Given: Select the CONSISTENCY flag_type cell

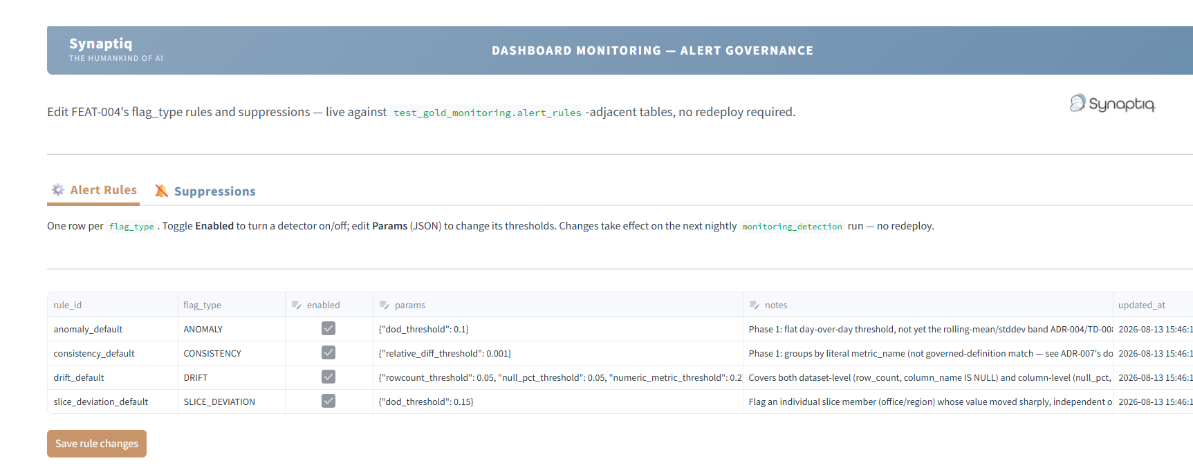Looking at the screenshot, I should click(x=232, y=353).
